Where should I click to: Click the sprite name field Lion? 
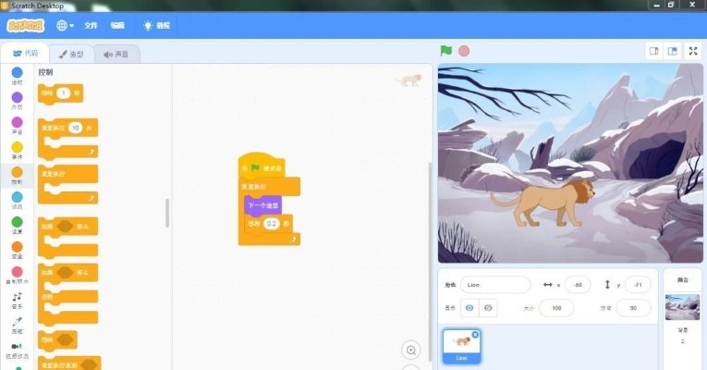pos(495,285)
